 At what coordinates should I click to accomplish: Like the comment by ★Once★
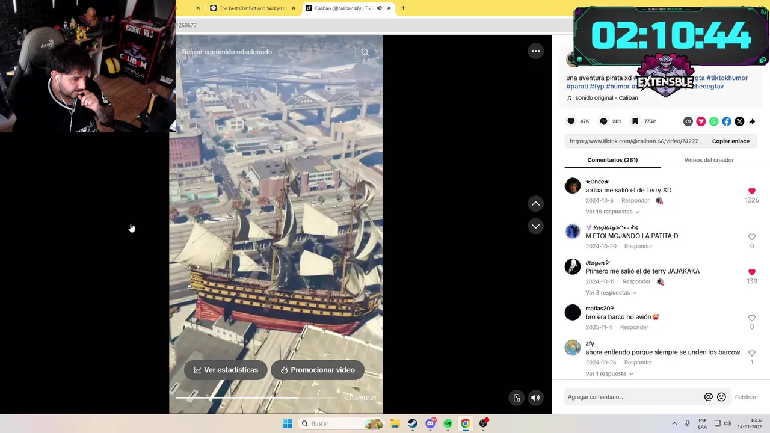pos(752,191)
